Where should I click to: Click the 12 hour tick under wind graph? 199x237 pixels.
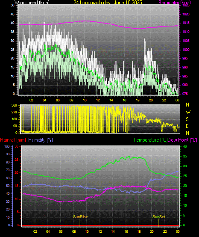tap(98, 100)
